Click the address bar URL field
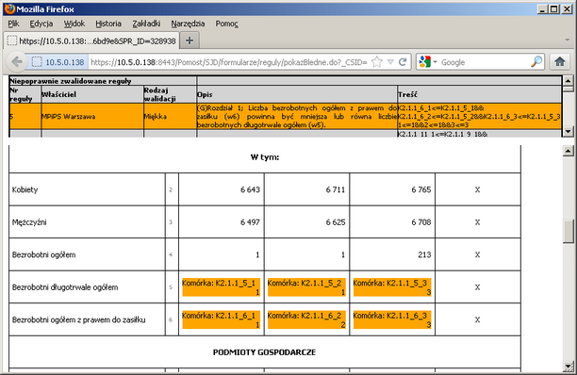 [229, 62]
